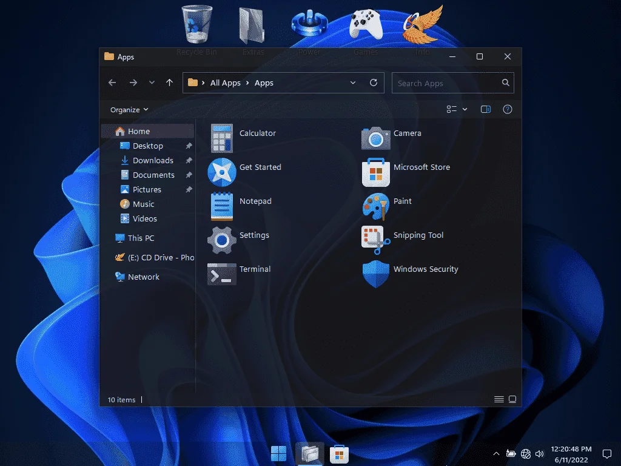The width and height of the screenshot is (621, 466).
Task: Unpin Downloads using its pin icon
Action: pyautogui.click(x=189, y=160)
